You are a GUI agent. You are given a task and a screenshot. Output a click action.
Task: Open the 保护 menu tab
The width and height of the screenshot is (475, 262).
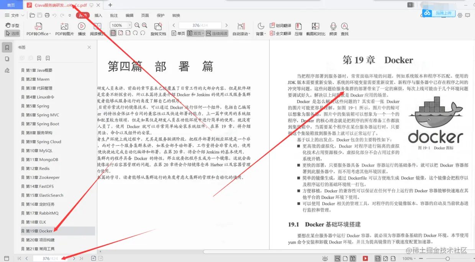tap(161, 15)
